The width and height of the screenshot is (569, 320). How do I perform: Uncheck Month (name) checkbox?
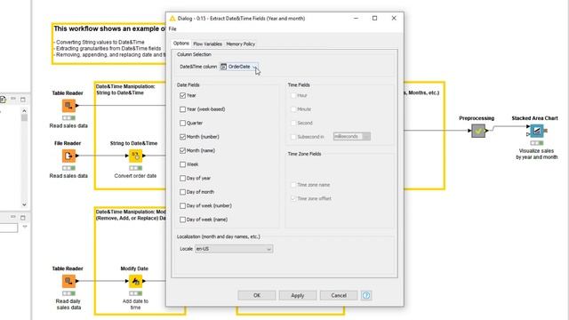coord(182,150)
